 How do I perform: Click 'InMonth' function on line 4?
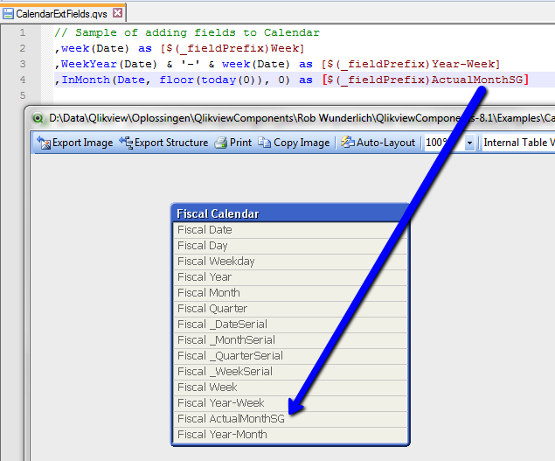(x=86, y=80)
